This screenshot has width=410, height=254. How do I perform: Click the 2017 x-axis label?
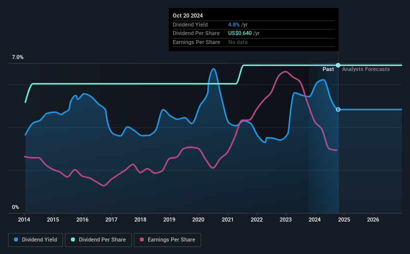(x=111, y=219)
